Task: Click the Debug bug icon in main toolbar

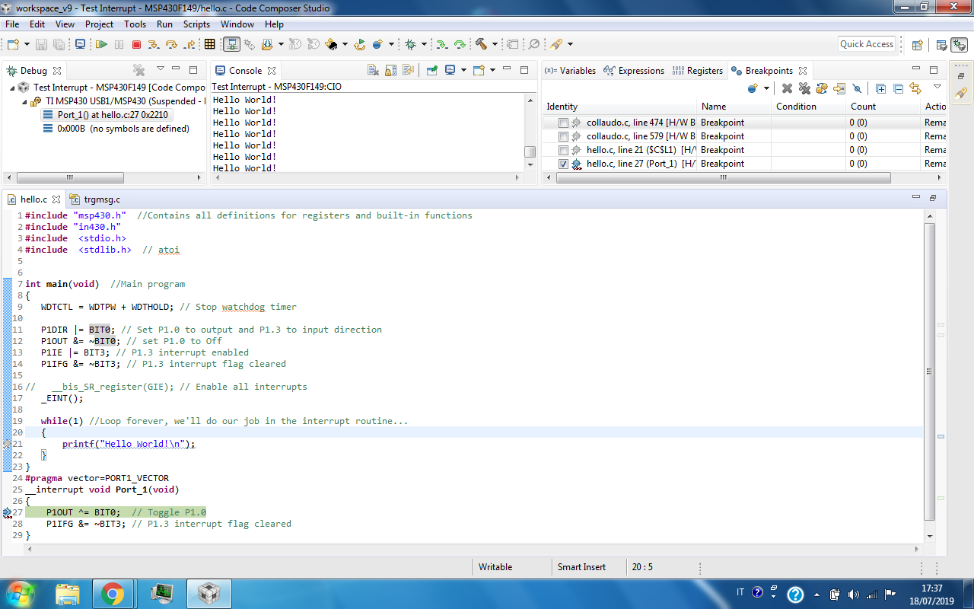Action: [410, 45]
